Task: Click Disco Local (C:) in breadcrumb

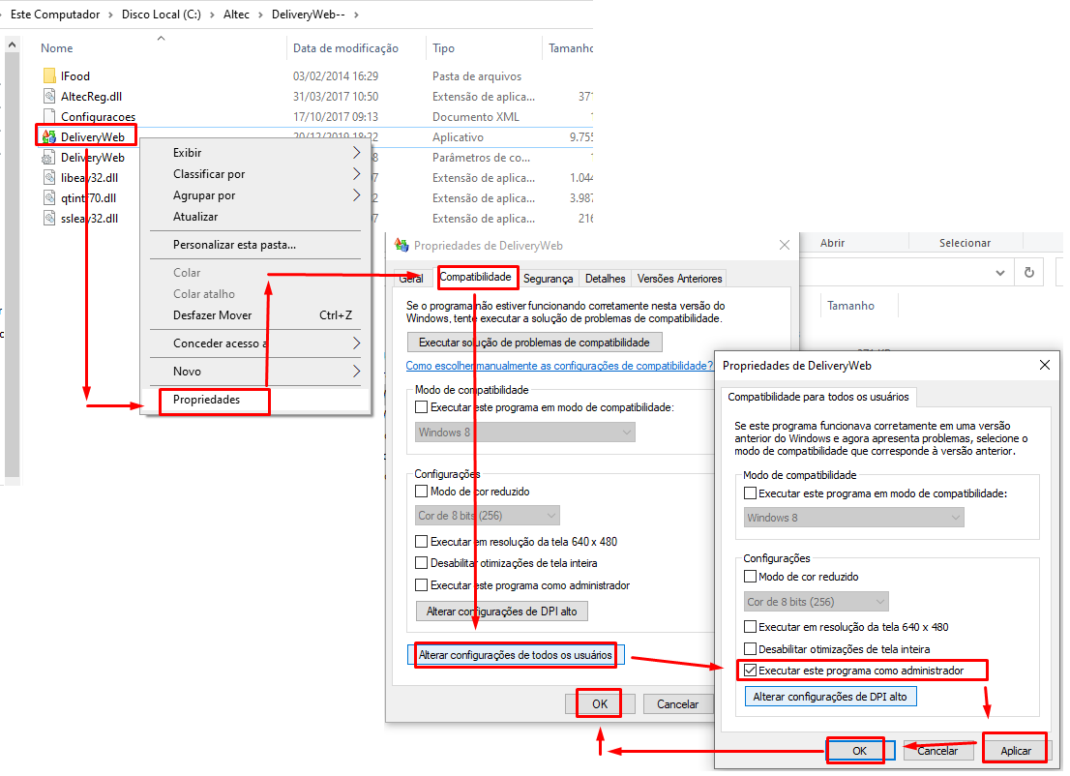Action: (x=161, y=15)
